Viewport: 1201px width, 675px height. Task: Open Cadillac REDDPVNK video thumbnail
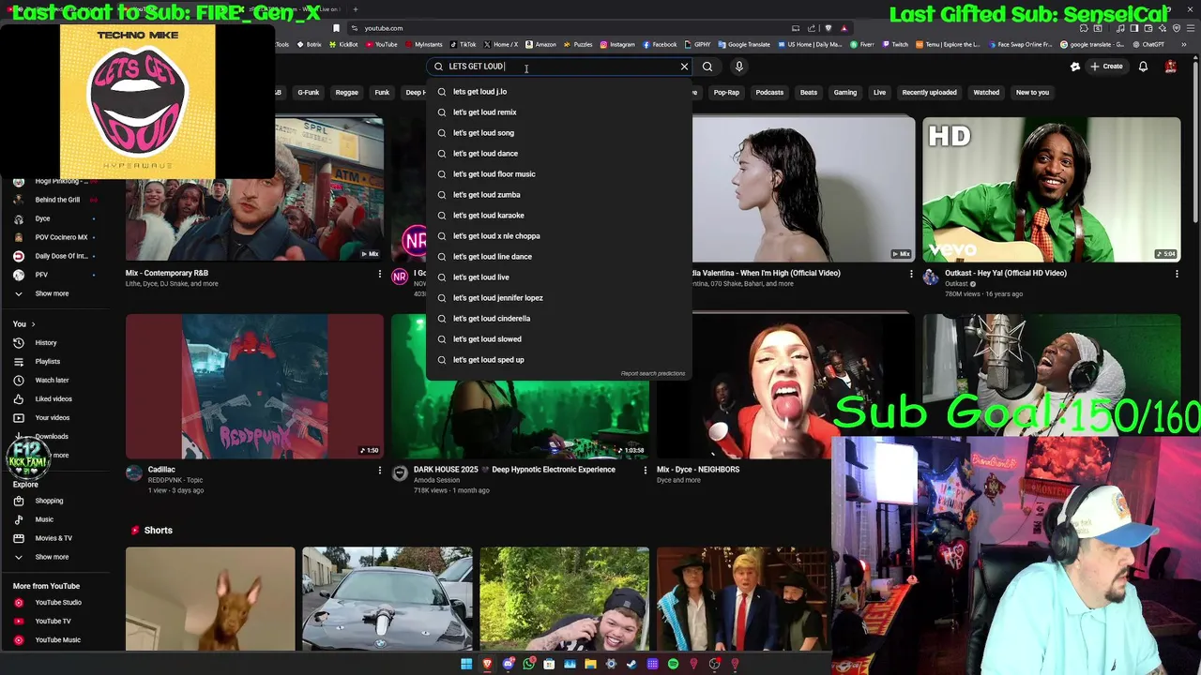point(254,386)
